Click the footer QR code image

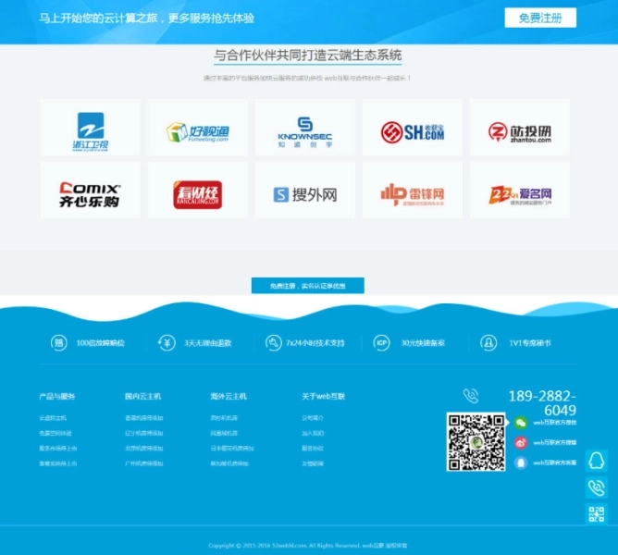coord(476,442)
